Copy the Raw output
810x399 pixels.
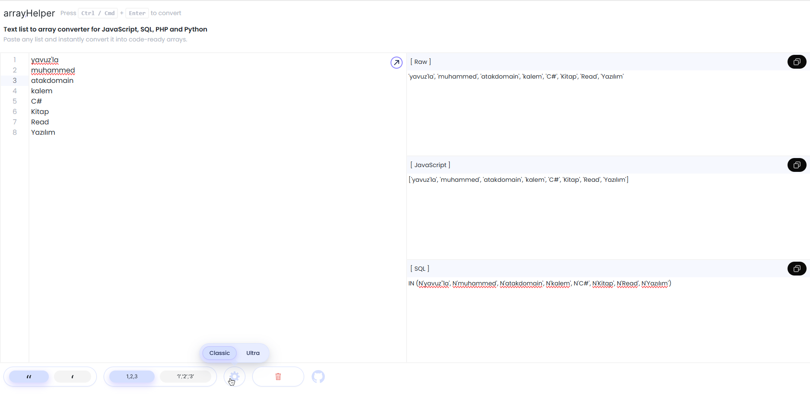(x=796, y=62)
